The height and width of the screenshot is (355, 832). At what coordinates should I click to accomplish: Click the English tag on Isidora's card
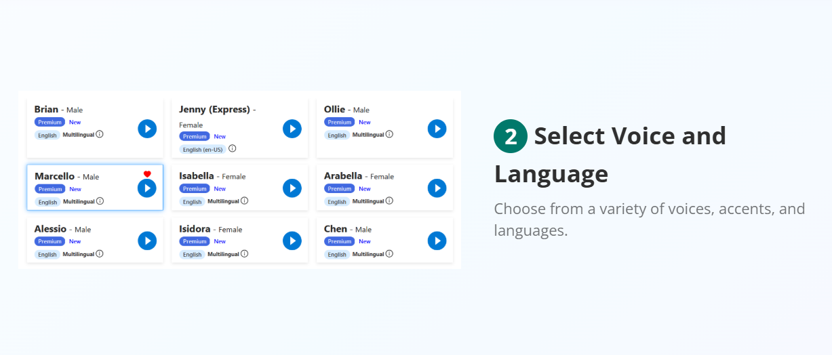tap(192, 255)
